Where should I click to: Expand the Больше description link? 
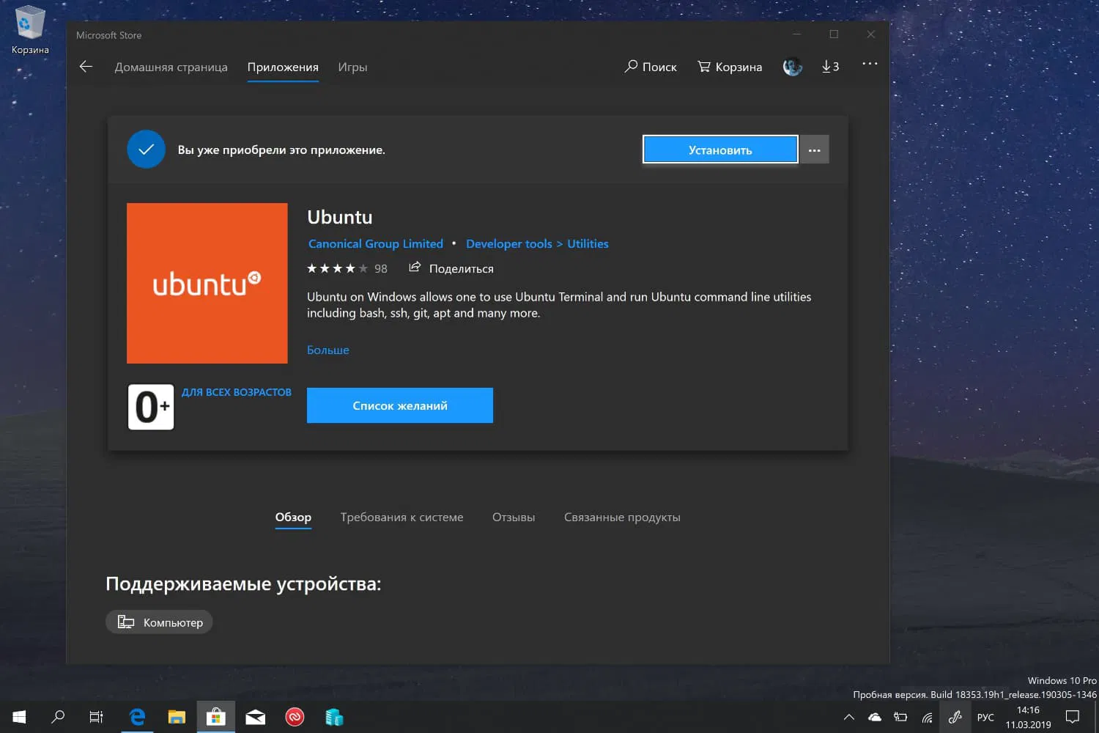click(328, 350)
